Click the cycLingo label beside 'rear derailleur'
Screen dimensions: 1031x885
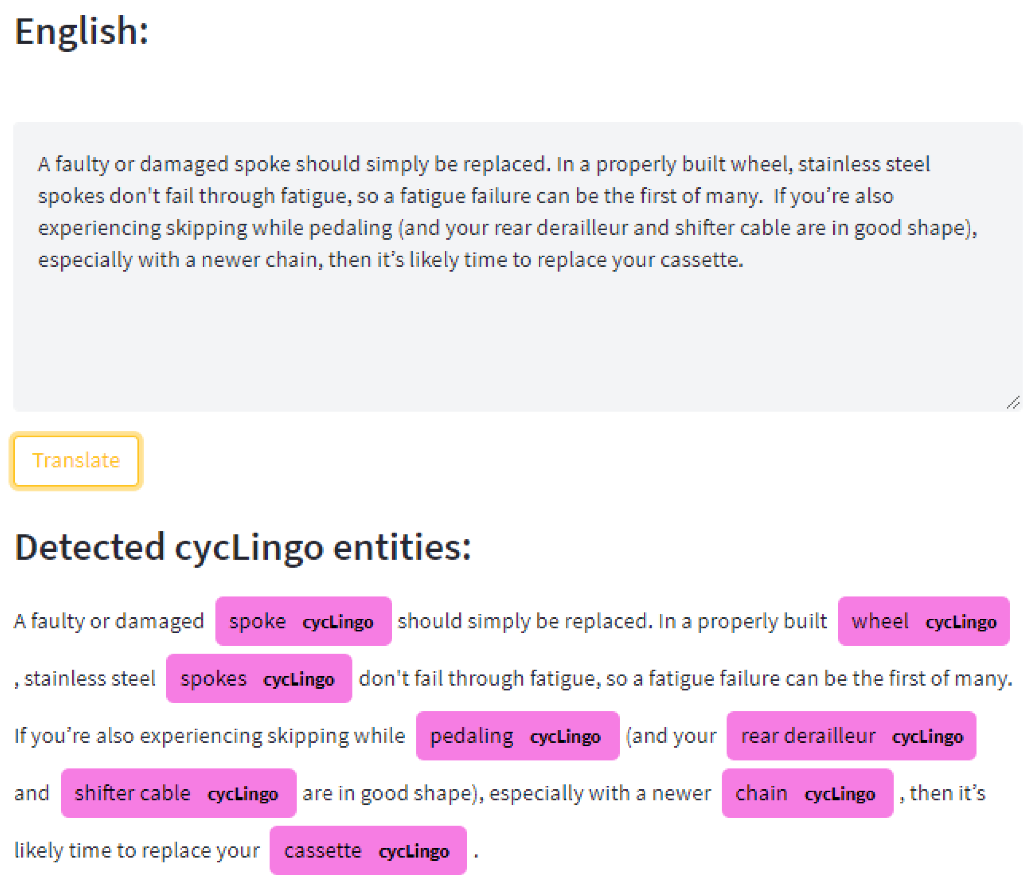(927, 736)
